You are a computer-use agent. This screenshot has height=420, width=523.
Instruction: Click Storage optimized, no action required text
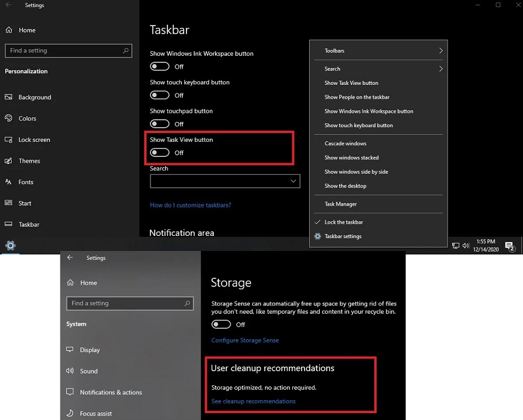[264, 387]
